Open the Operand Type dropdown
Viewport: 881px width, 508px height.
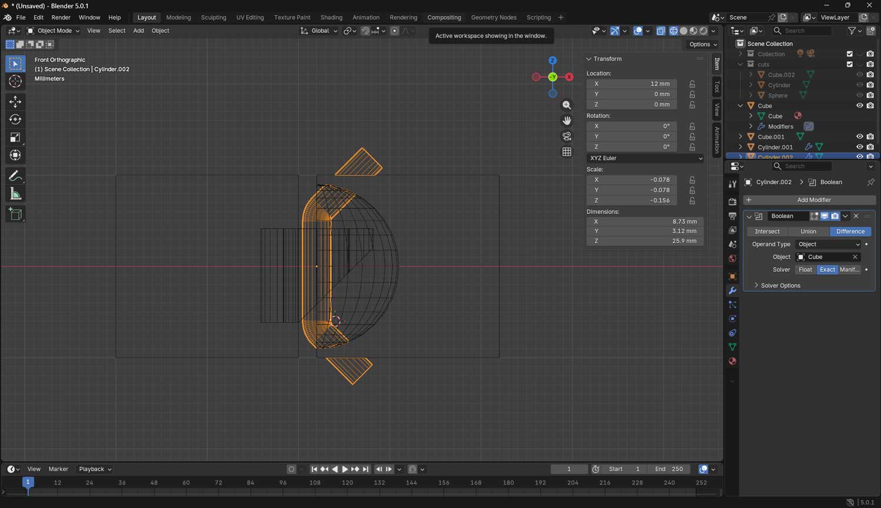[828, 245]
